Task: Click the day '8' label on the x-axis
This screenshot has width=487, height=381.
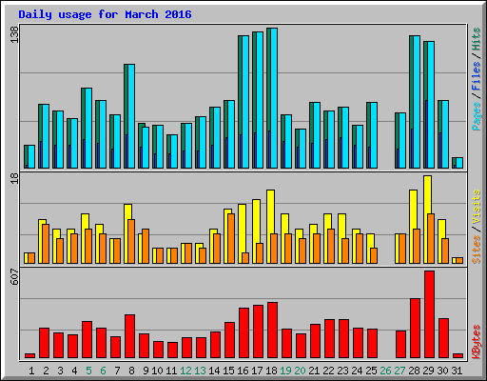Action: (x=131, y=371)
